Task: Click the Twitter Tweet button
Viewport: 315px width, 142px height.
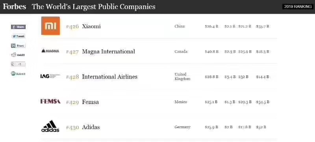Action: coord(18,36)
